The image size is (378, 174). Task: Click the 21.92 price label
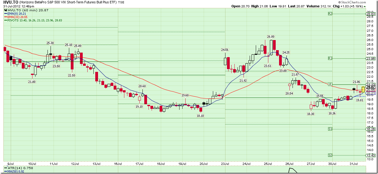point(243,80)
